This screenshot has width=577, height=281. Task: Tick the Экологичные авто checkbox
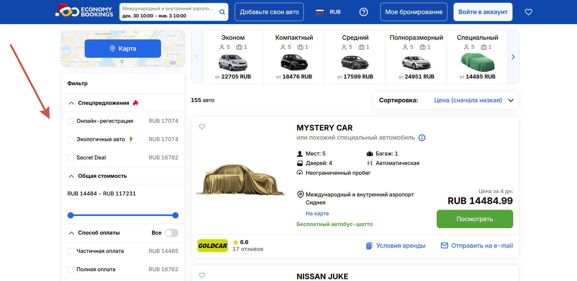click(x=71, y=140)
